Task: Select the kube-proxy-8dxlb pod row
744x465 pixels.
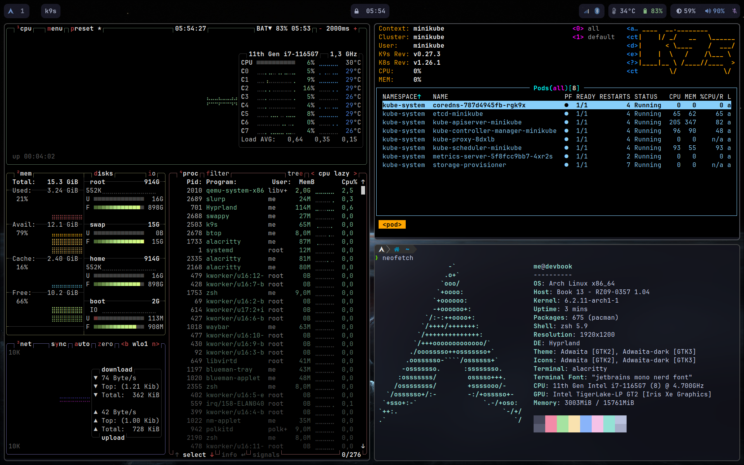Action: [556, 139]
